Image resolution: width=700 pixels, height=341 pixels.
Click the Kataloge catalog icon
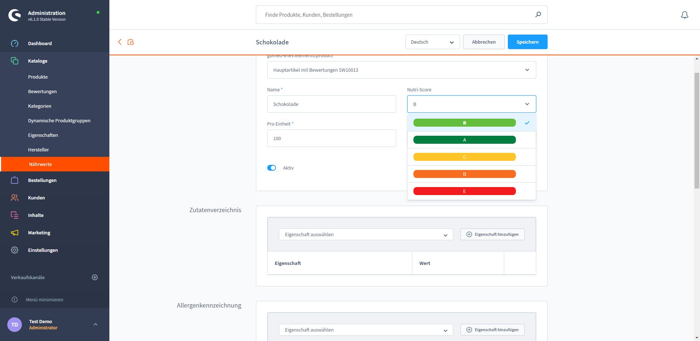[15, 61]
